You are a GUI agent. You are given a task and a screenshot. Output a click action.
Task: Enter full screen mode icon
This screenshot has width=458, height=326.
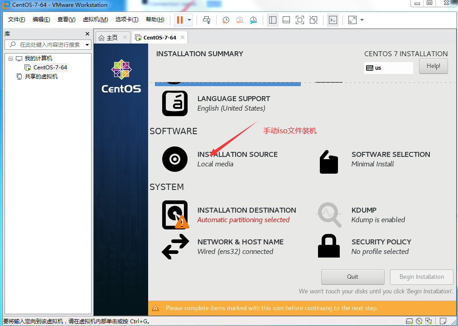pyautogui.click(x=300, y=20)
